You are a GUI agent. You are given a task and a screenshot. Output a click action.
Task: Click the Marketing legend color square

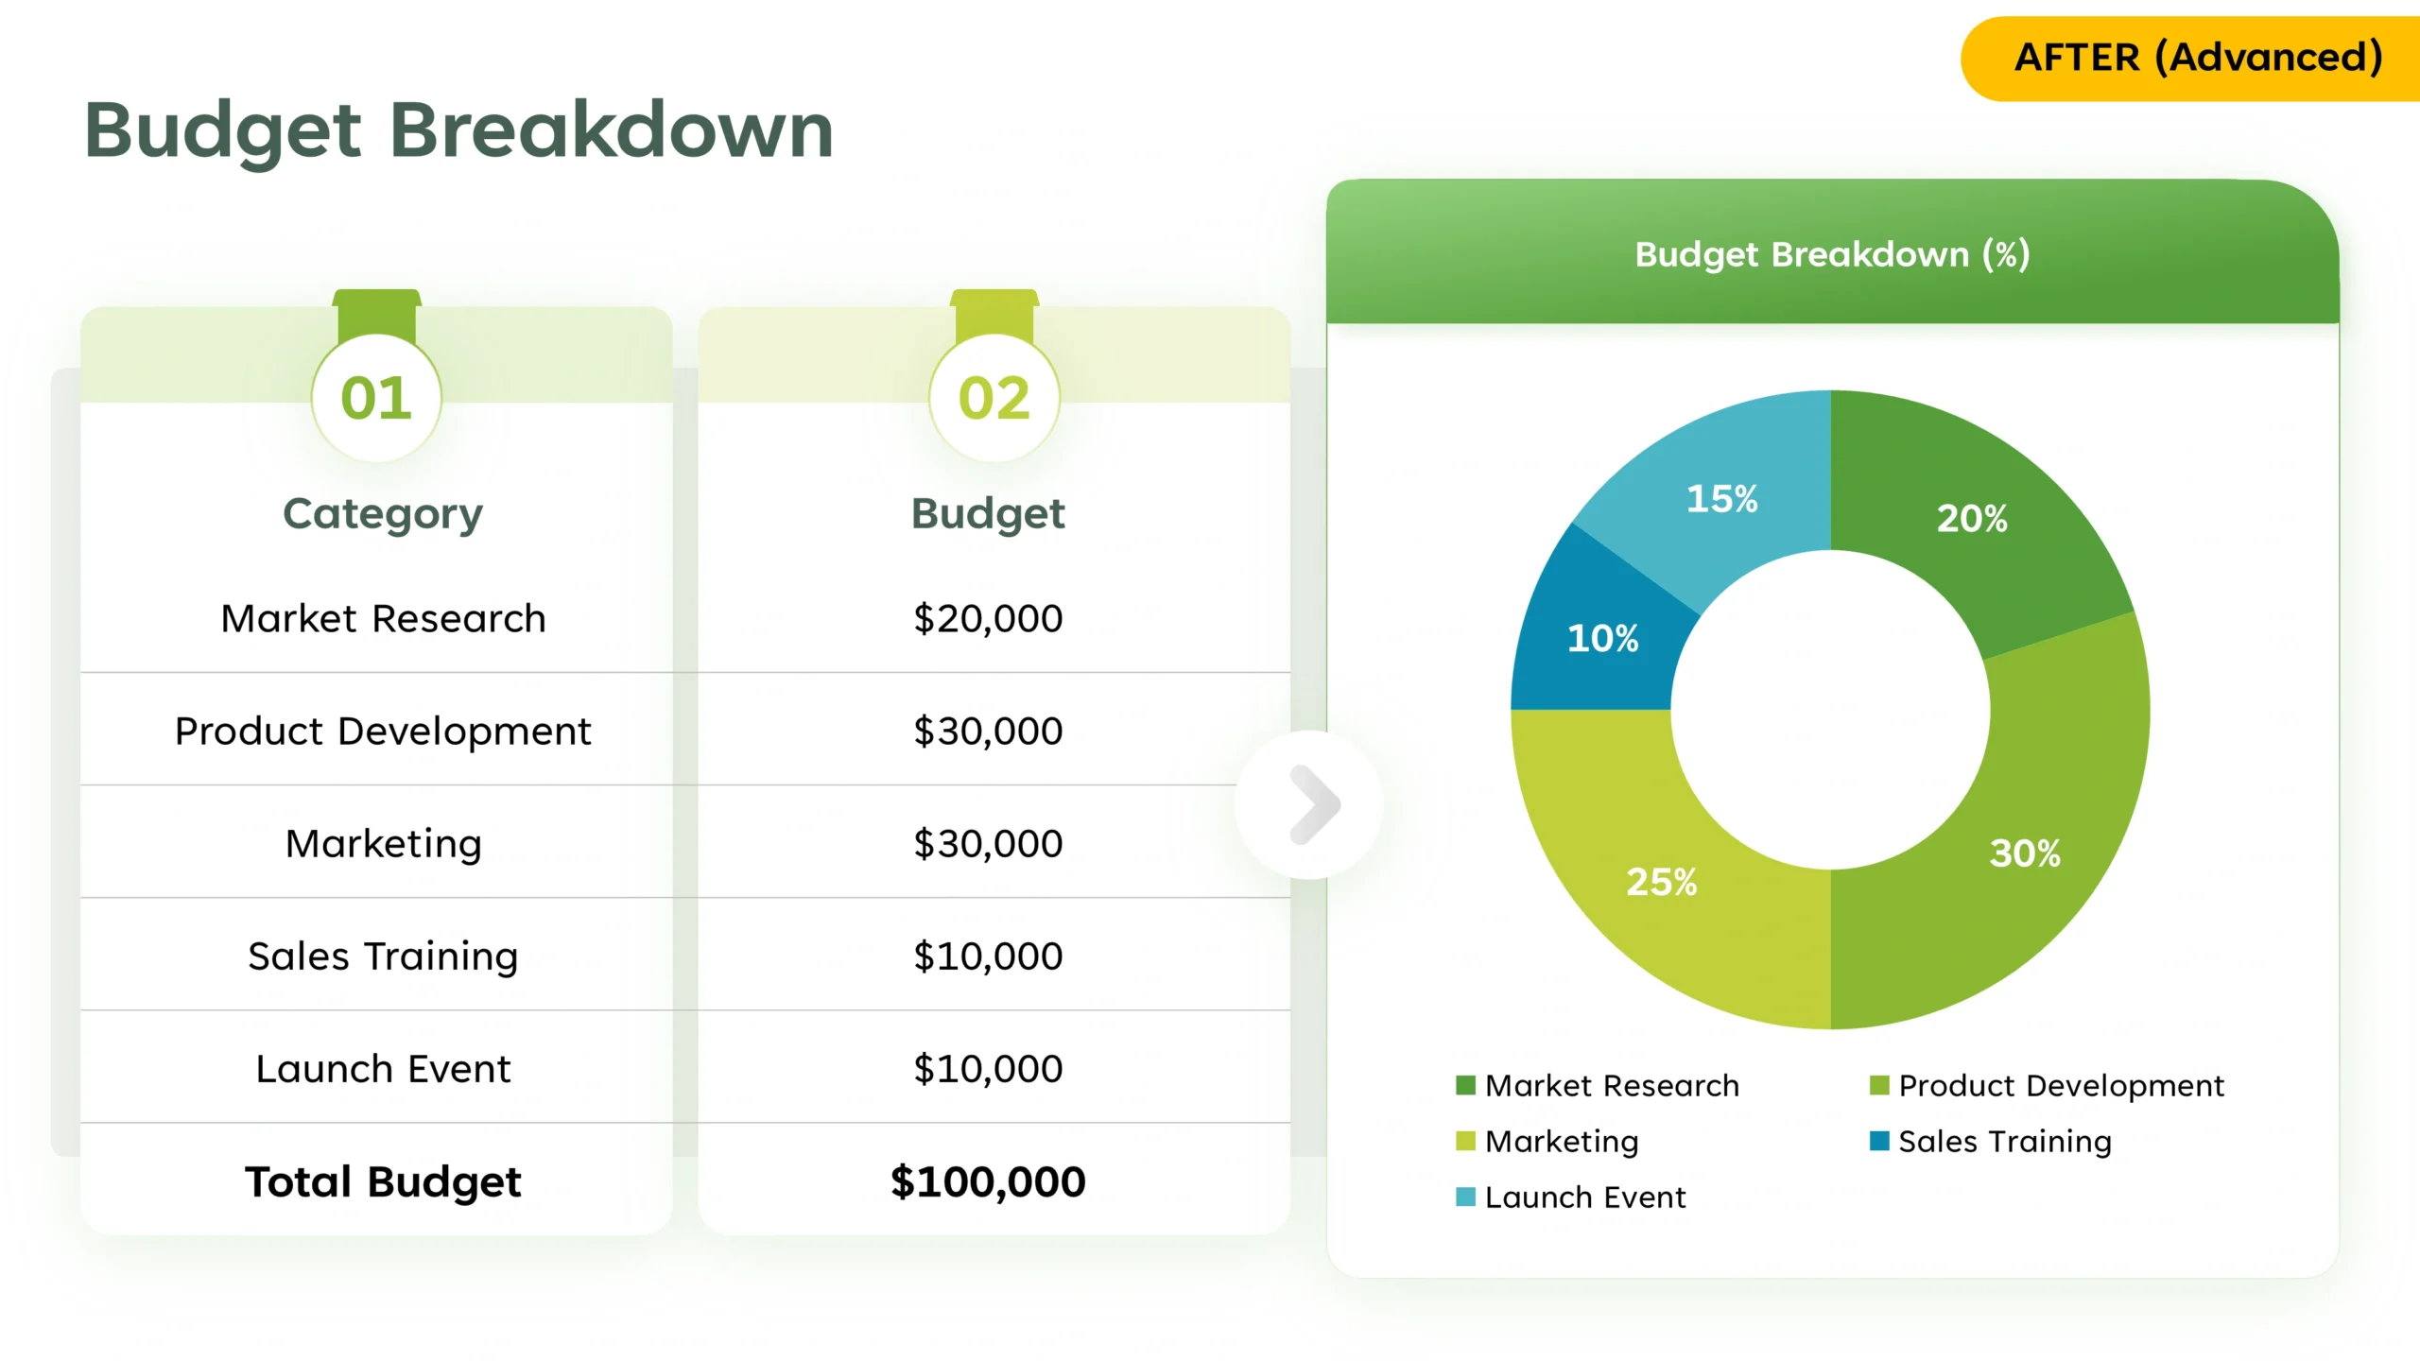[1465, 1141]
